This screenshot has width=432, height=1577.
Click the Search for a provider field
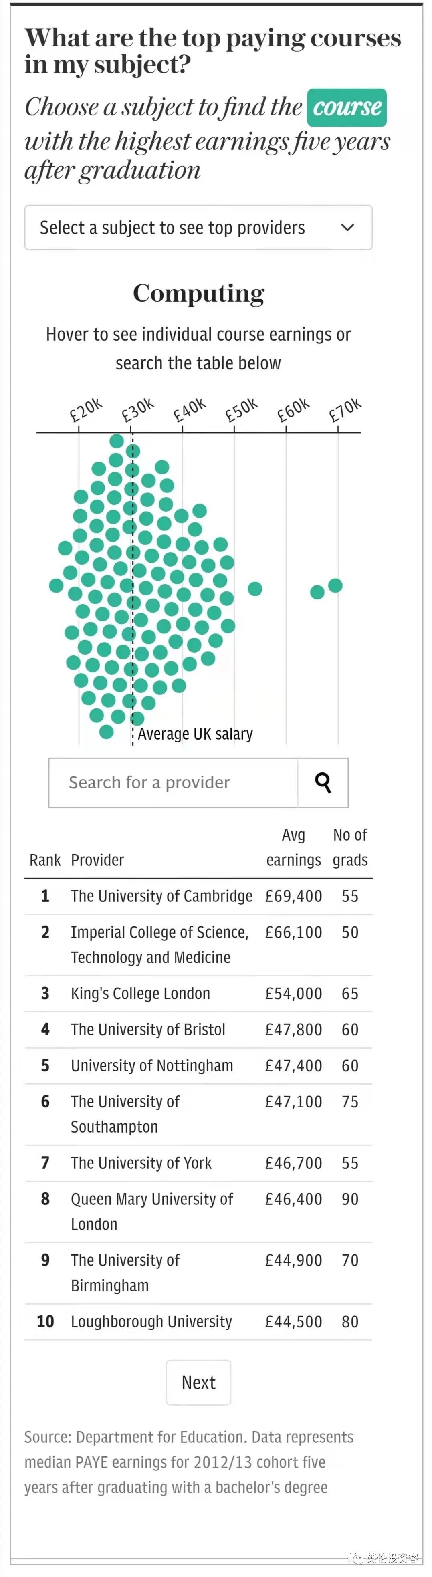coord(173,782)
